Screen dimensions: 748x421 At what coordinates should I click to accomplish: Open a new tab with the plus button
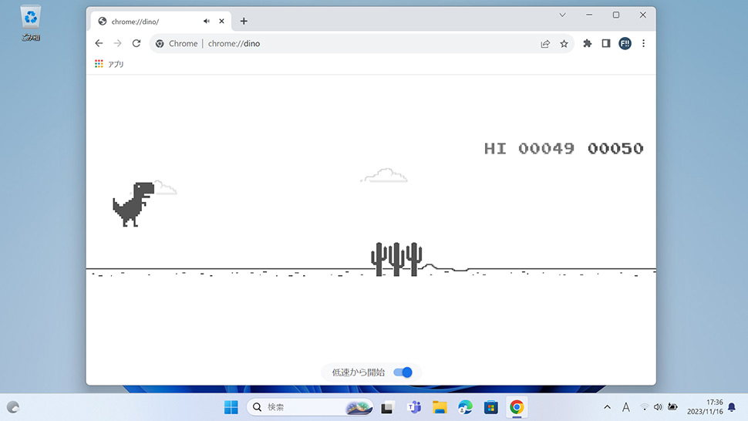[x=244, y=21]
